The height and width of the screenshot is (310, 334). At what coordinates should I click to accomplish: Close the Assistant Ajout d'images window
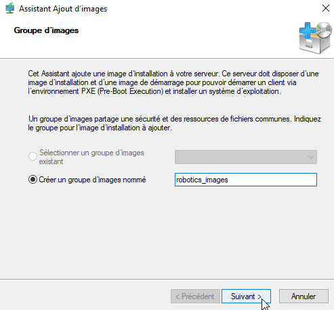(x=326, y=8)
